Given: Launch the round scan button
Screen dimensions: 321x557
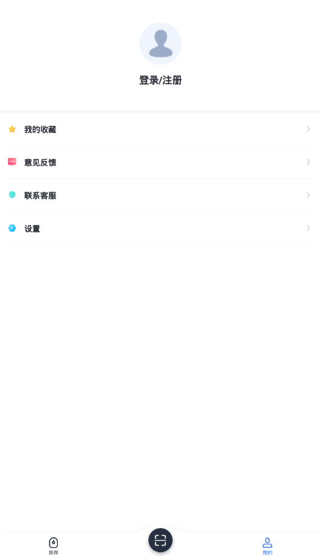Looking at the screenshot, I should tap(160, 540).
